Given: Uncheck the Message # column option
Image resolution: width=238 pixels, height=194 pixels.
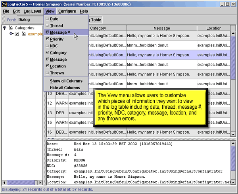Looking at the screenshot, I should tap(48, 33).
